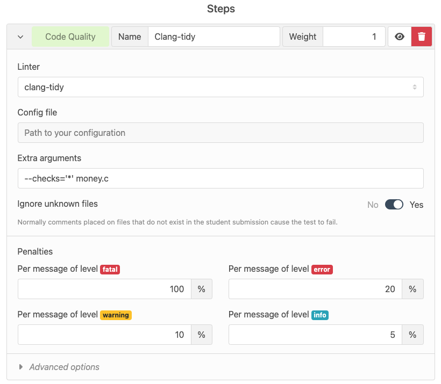Select the No option of Ignore toggle
The width and height of the screenshot is (441, 384).
(x=373, y=205)
